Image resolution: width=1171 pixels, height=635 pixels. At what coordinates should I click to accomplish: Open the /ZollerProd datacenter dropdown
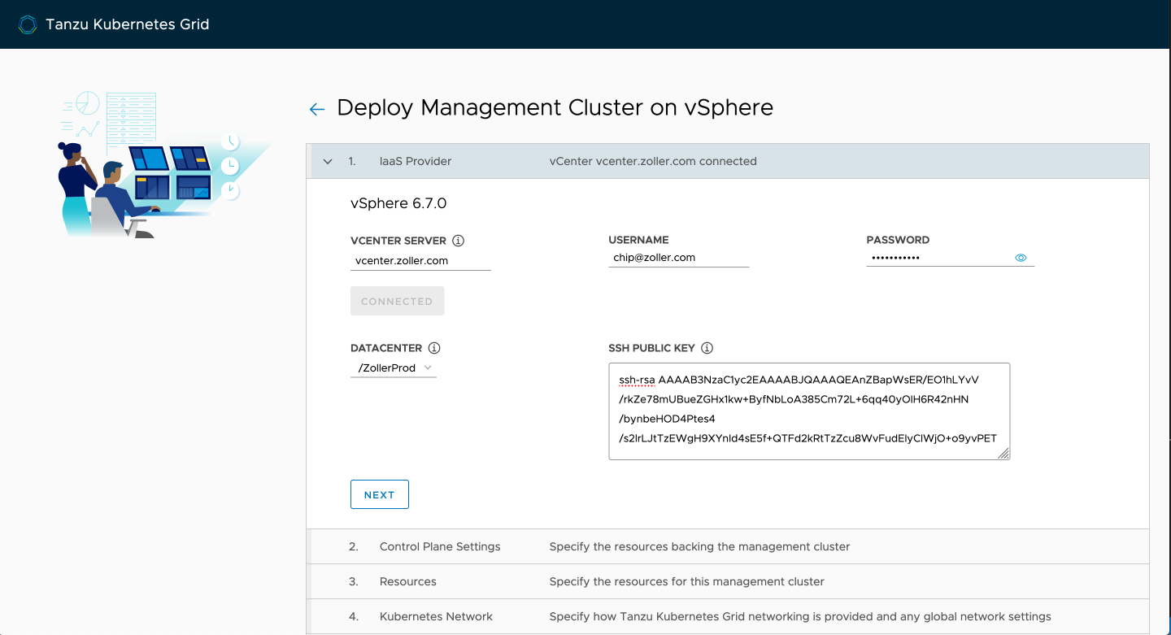(394, 368)
